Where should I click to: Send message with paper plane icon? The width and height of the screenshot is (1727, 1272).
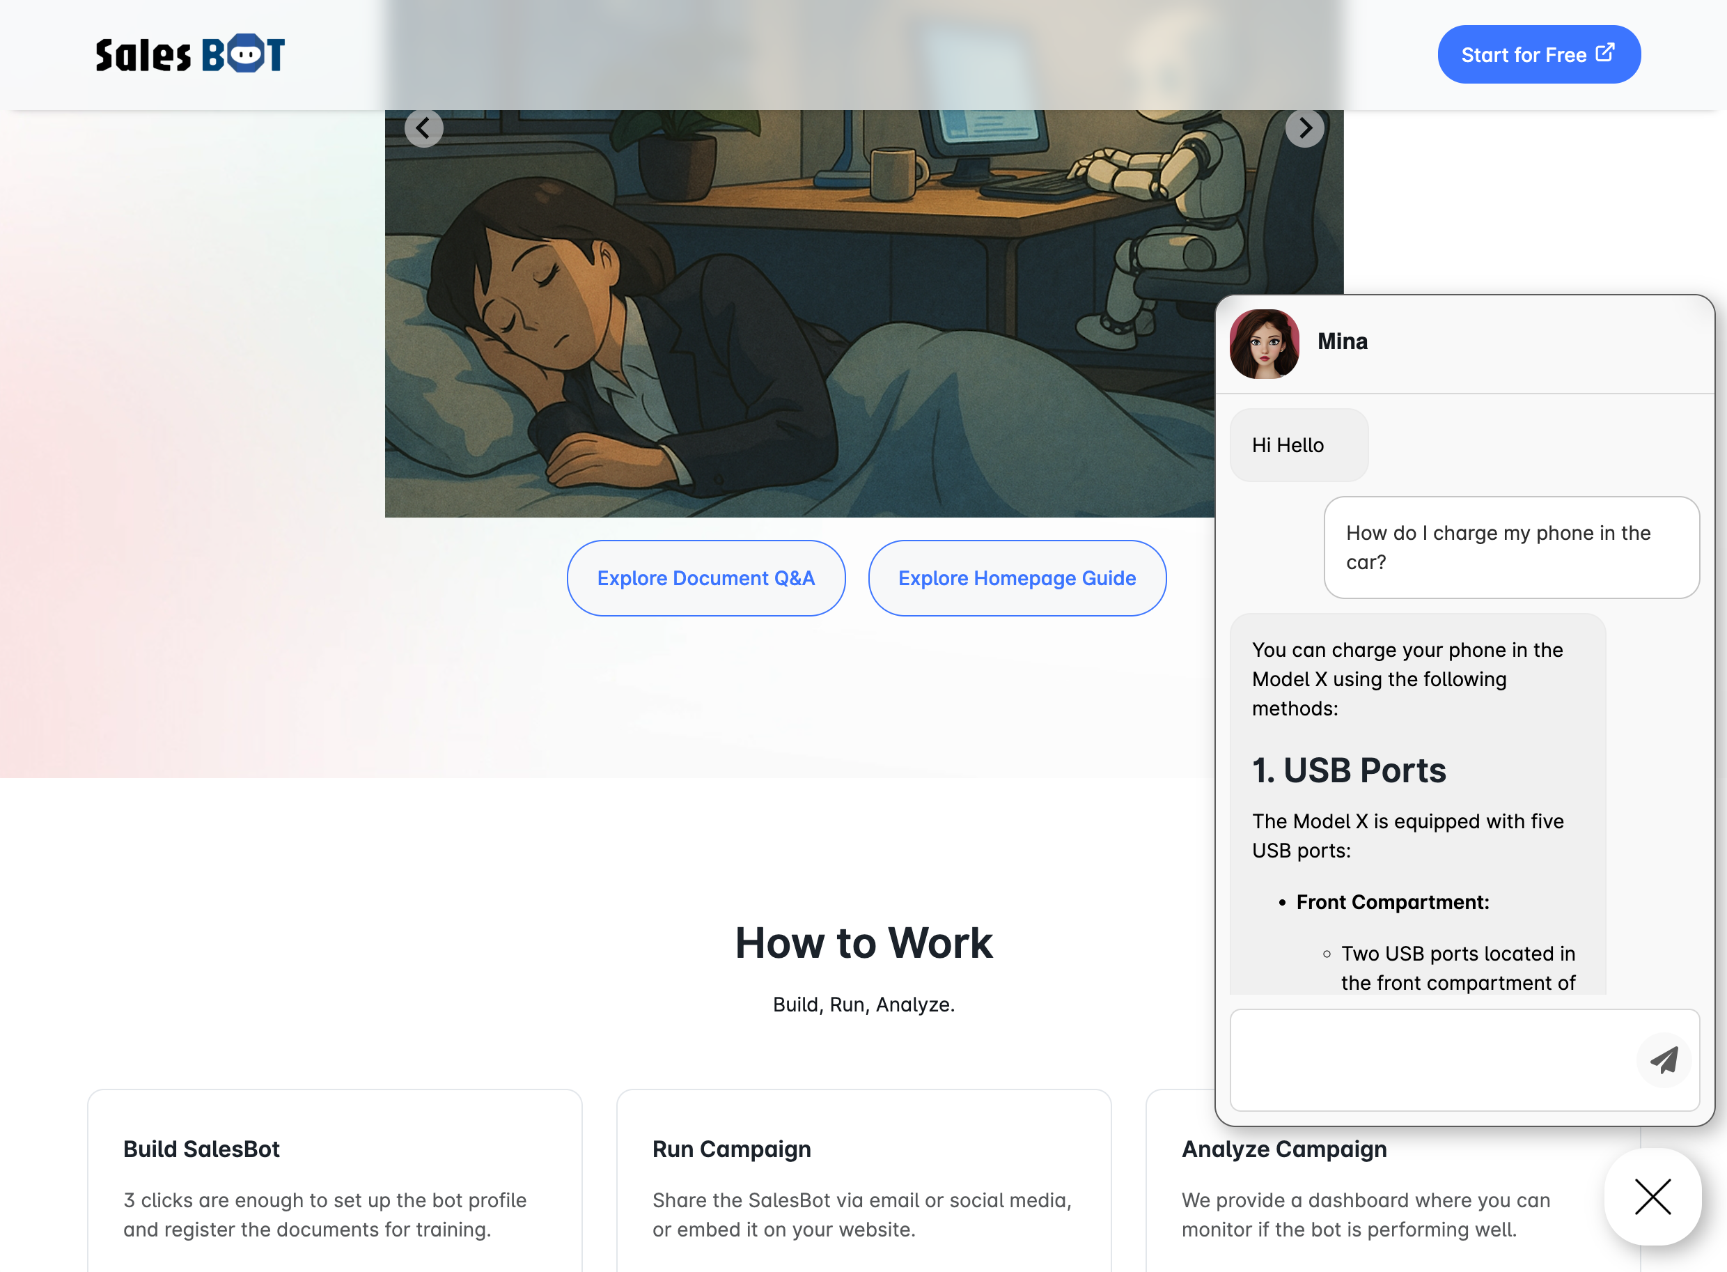click(1663, 1060)
